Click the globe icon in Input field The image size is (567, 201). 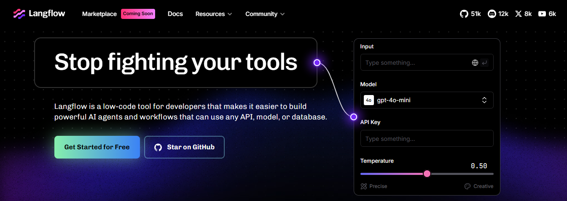[475, 63]
